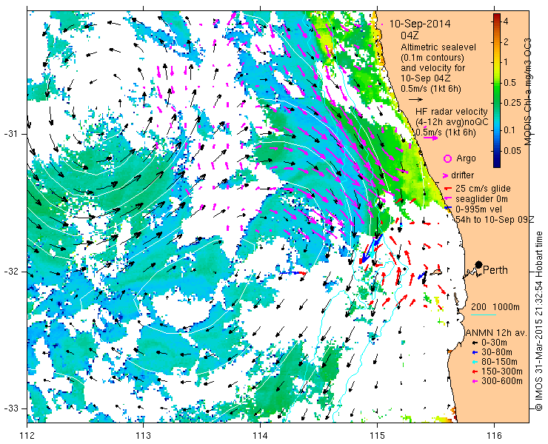Click the red 25 cm/s glide marker
The image size is (548, 444).
(447, 189)
